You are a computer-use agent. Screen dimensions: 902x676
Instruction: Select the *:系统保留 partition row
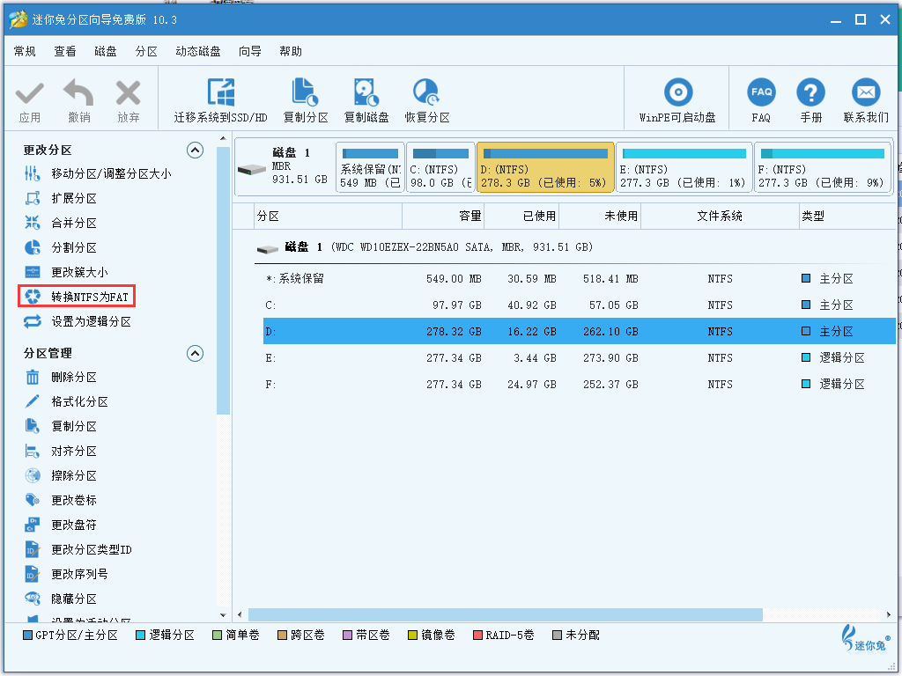pos(580,279)
